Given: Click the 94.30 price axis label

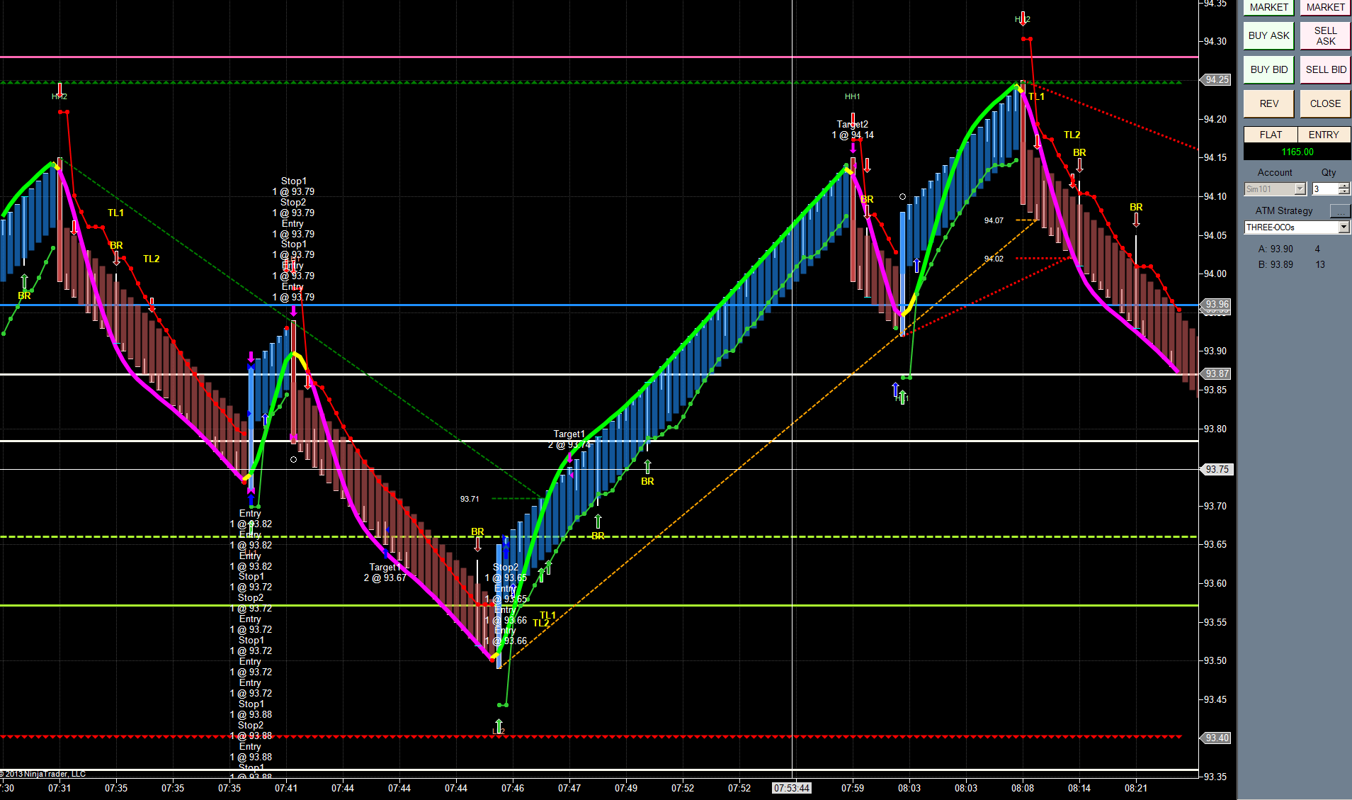Looking at the screenshot, I should tap(1215, 41).
